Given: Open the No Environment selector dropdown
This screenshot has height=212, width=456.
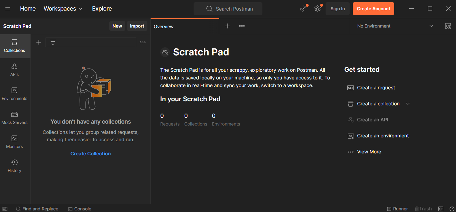Looking at the screenshot, I should click(x=395, y=26).
